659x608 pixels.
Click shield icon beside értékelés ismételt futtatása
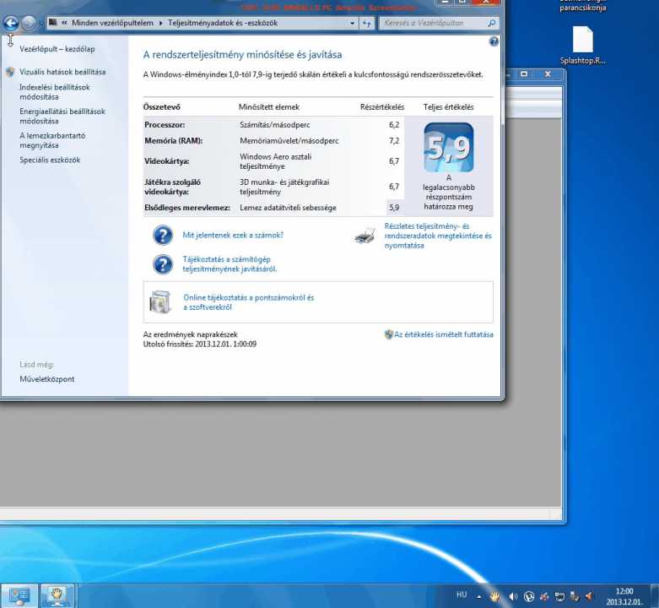(x=389, y=334)
